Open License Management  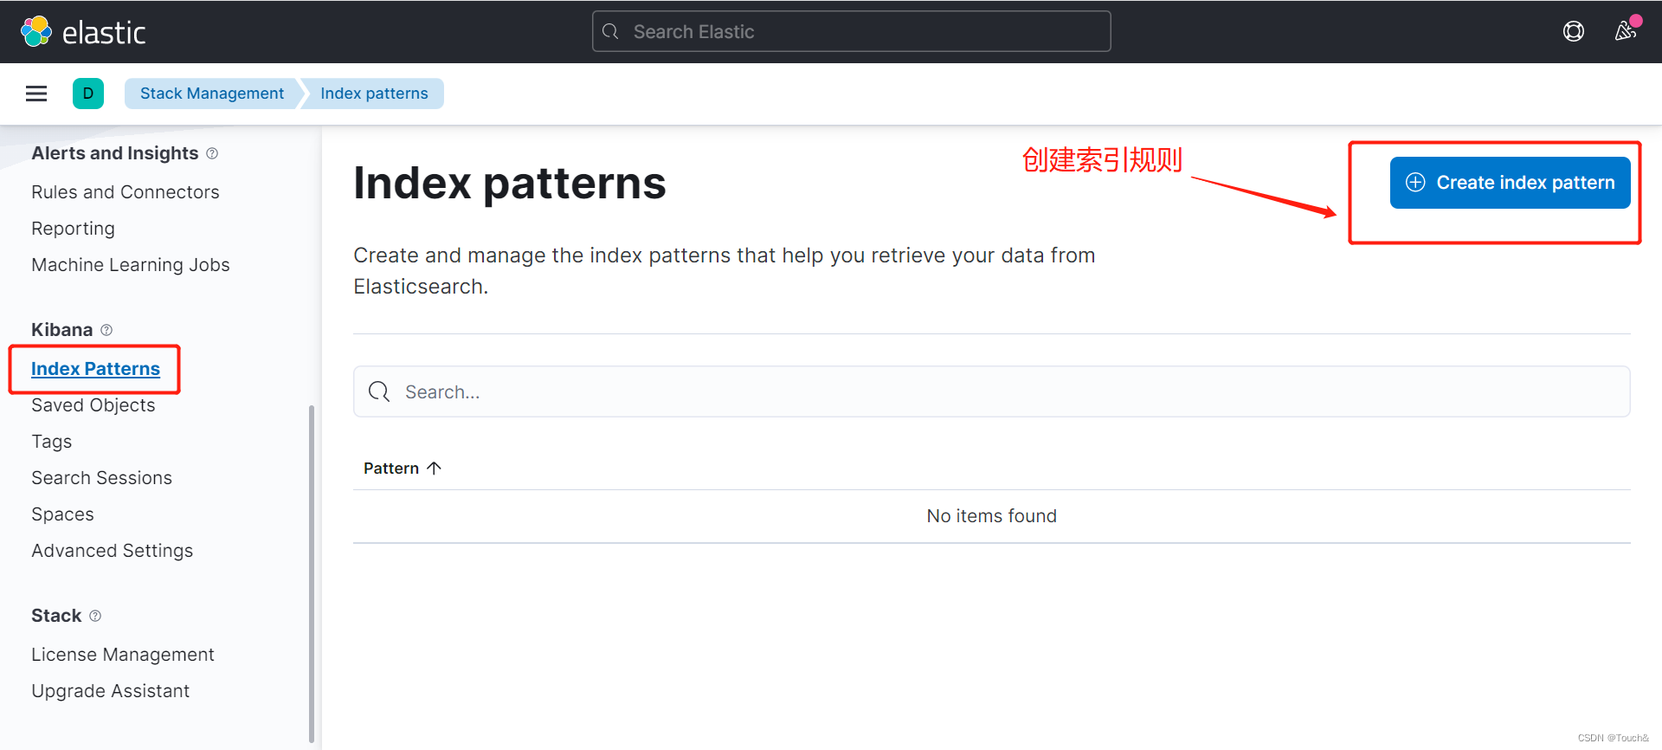[123, 655]
